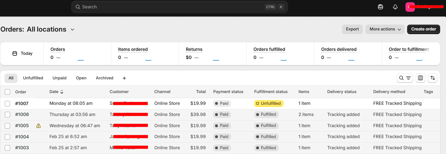Switch to the Archived tab
This screenshot has height=154, width=446.
tap(105, 78)
